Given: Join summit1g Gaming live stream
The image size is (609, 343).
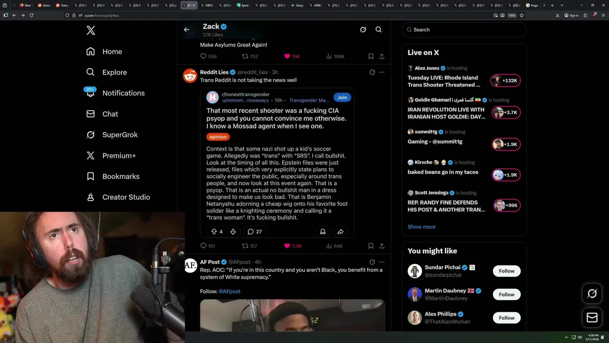Looking at the screenshot, I should coord(506,144).
